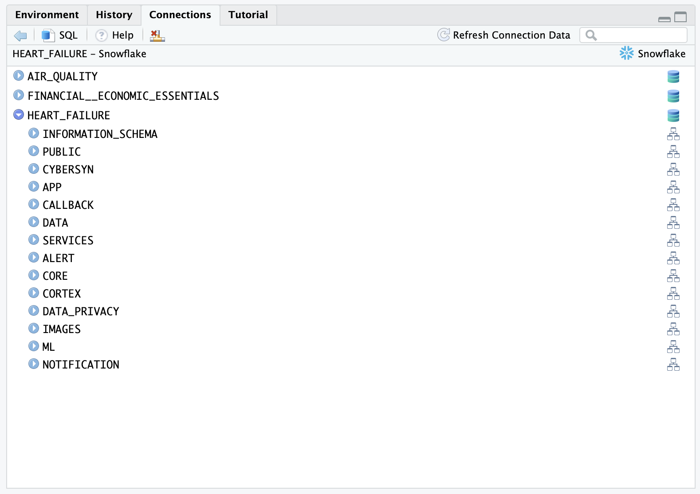This screenshot has width=700, height=494.
Task: Click the Help button label
Action: point(123,35)
